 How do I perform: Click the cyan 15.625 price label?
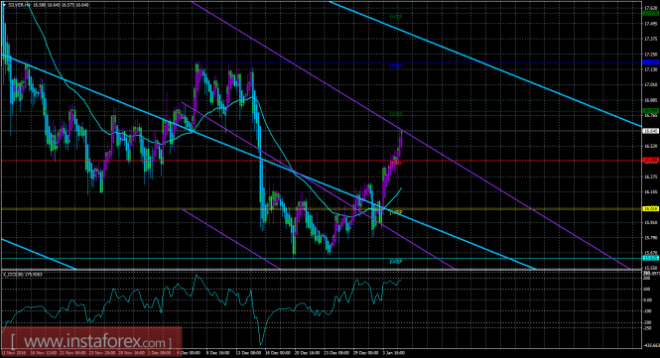click(651, 258)
